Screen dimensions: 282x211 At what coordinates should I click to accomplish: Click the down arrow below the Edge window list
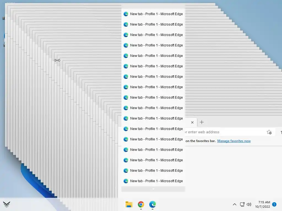(x=153, y=189)
